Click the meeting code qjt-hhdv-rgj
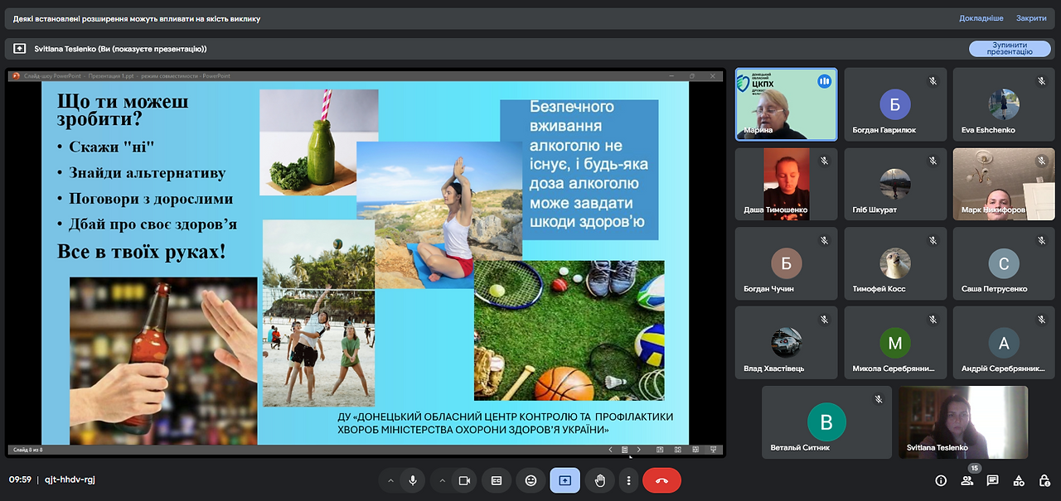1061x501 pixels. coord(70,479)
